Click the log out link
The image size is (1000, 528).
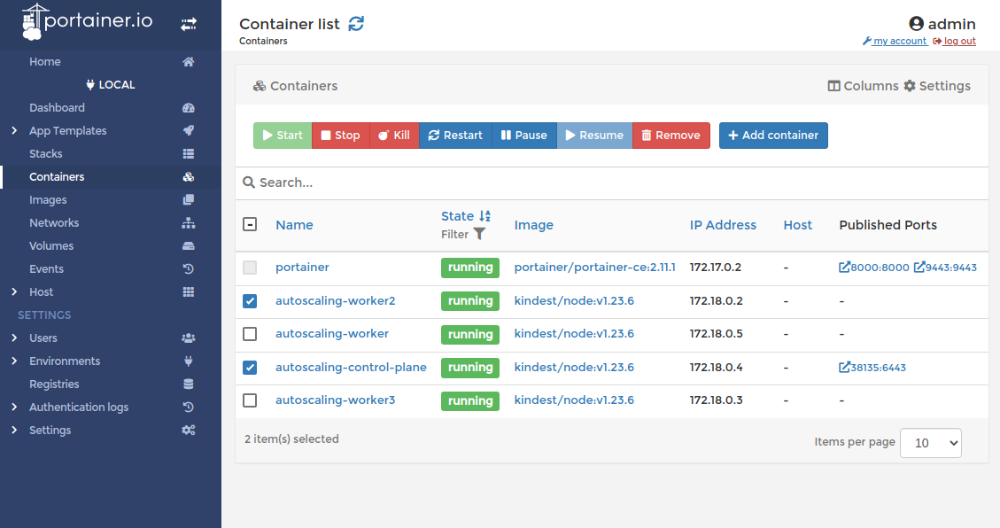tap(959, 41)
